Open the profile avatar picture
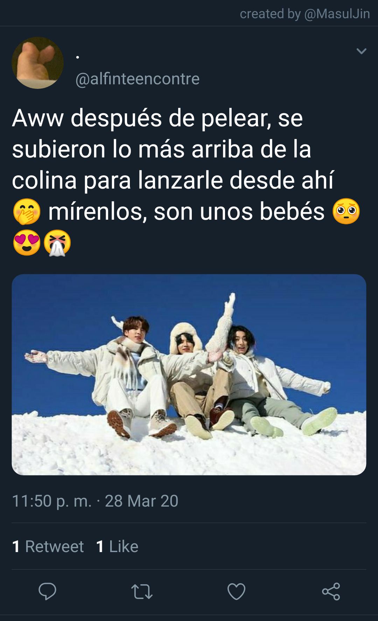The height and width of the screenshot is (621, 378). coord(38,63)
